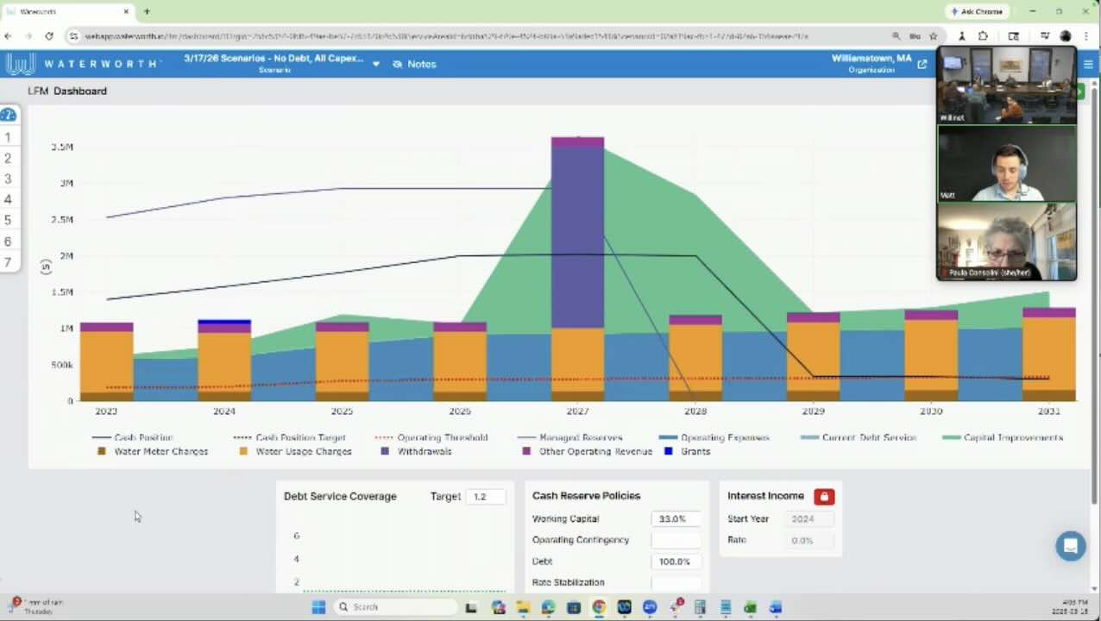Select step 6 in left sidebar
The width and height of the screenshot is (1101, 621).
(8, 241)
